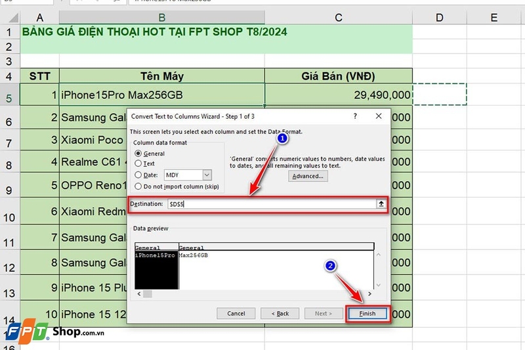Click the 'OPPO Reno' cell in row 9
This screenshot has height=350, width=525.
click(93, 185)
